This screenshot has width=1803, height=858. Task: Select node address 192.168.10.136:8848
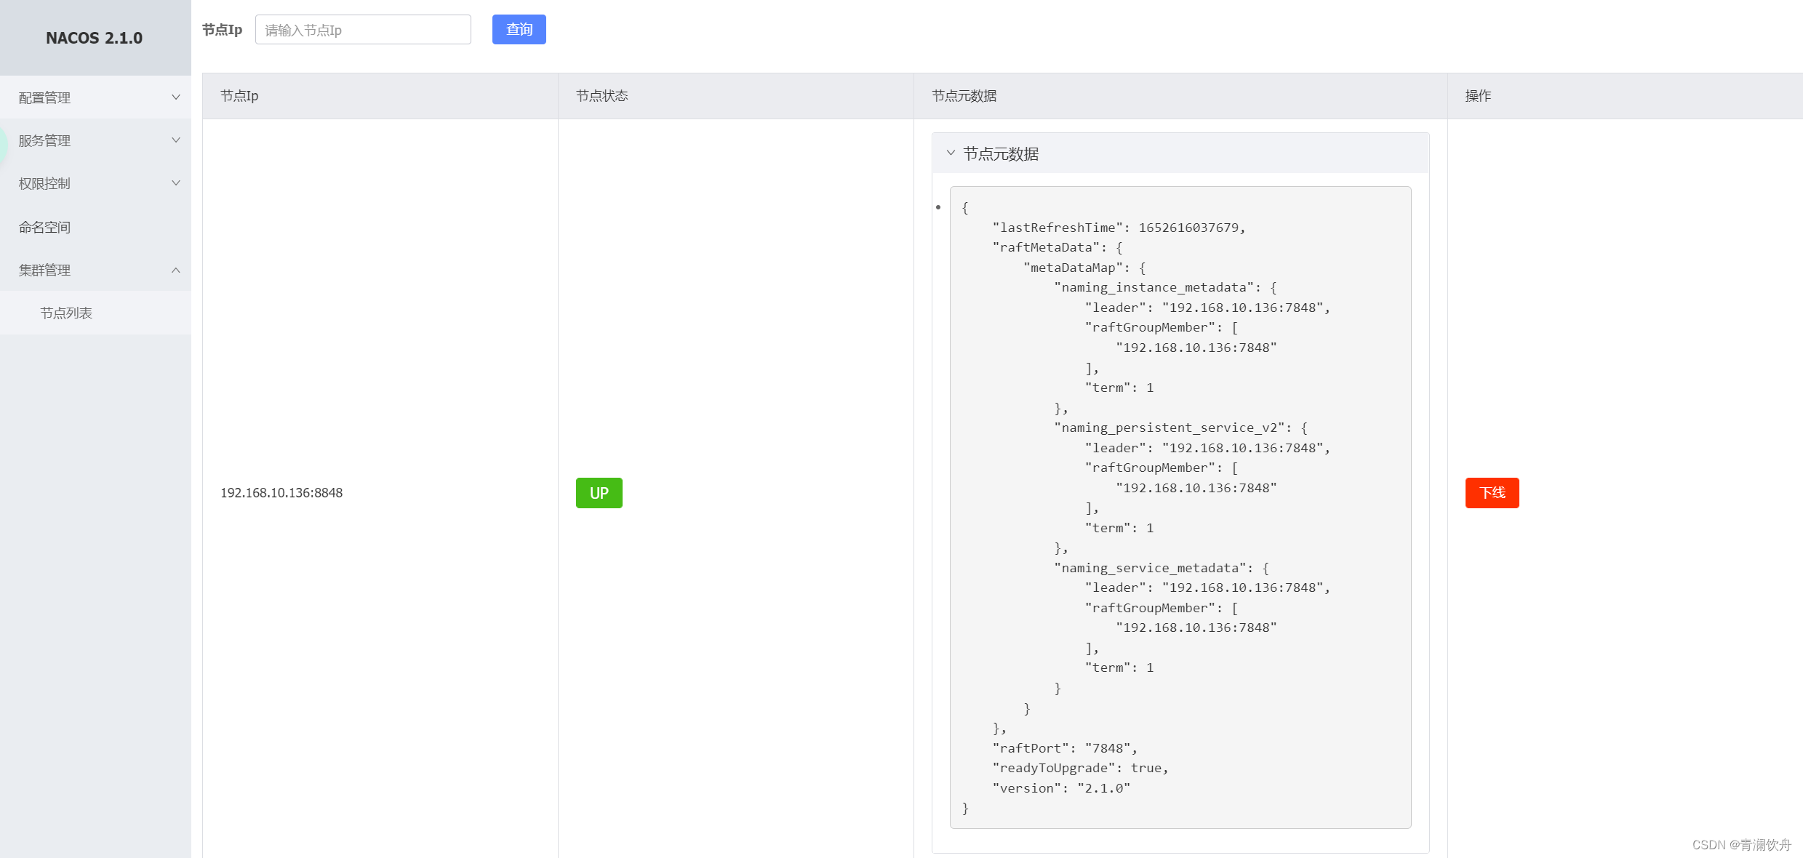[x=281, y=493]
